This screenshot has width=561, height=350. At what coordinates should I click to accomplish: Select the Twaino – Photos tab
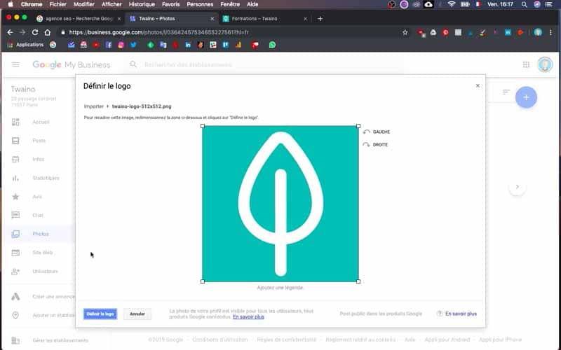[172, 19]
